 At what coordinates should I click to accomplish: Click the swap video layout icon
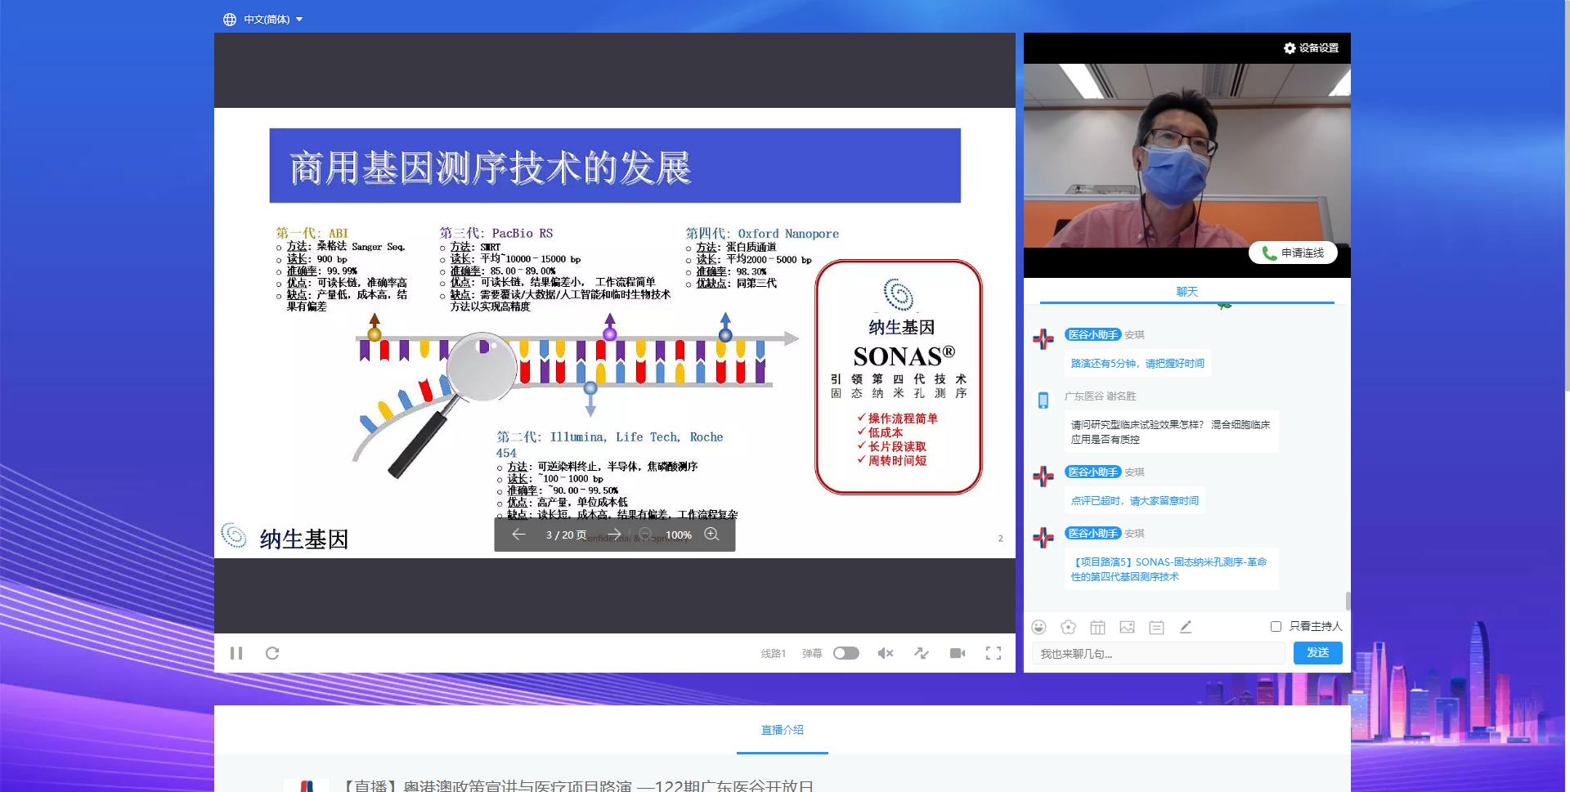pos(922,653)
